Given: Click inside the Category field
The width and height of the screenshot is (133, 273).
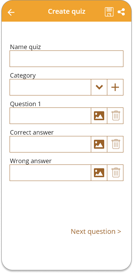Looking at the screenshot, I should [x=50, y=87].
